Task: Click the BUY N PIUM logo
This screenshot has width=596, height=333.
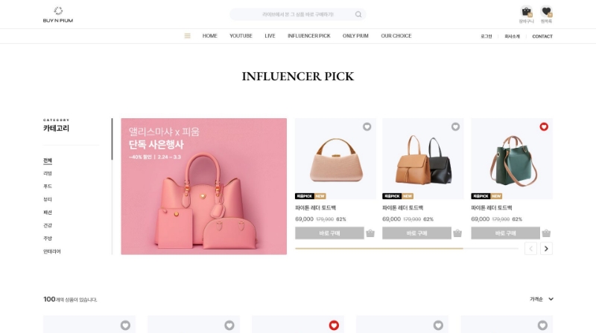Action: (58, 15)
